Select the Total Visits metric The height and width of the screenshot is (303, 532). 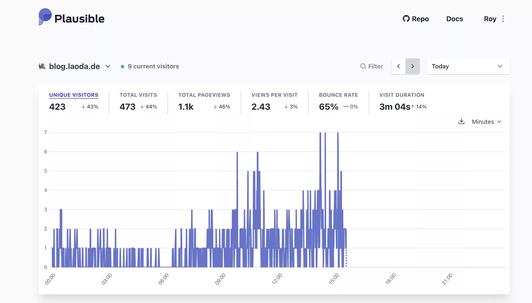[x=138, y=95]
